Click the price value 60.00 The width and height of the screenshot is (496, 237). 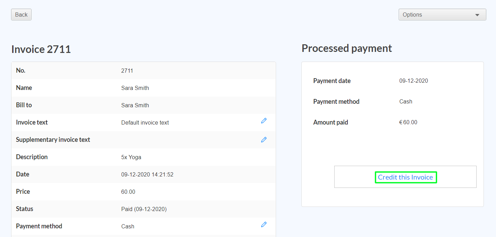[x=128, y=192]
